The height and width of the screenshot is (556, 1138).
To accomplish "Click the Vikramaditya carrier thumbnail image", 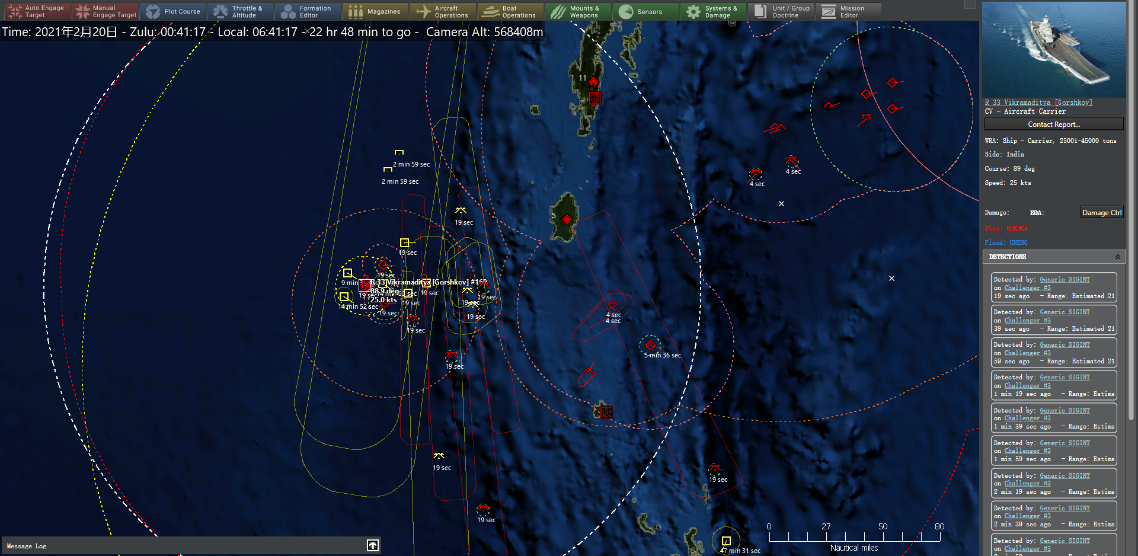I will [1054, 50].
